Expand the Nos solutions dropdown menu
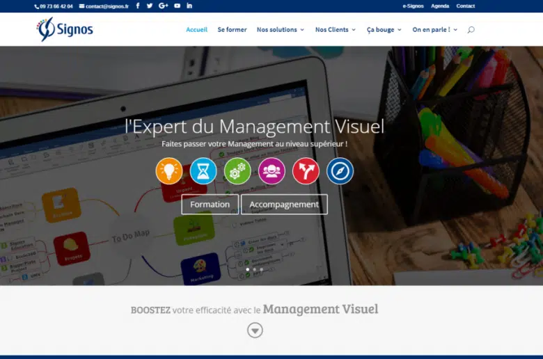 click(280, 30)
